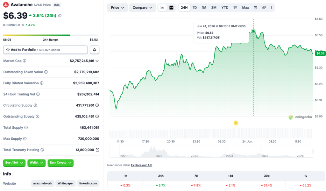Switch to line chart view icon

tap(162, 8)
